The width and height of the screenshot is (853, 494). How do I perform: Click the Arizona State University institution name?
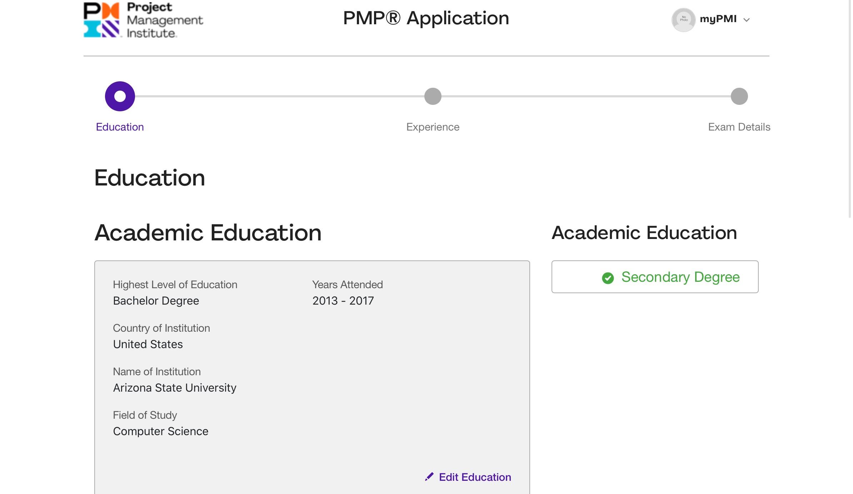175,388
